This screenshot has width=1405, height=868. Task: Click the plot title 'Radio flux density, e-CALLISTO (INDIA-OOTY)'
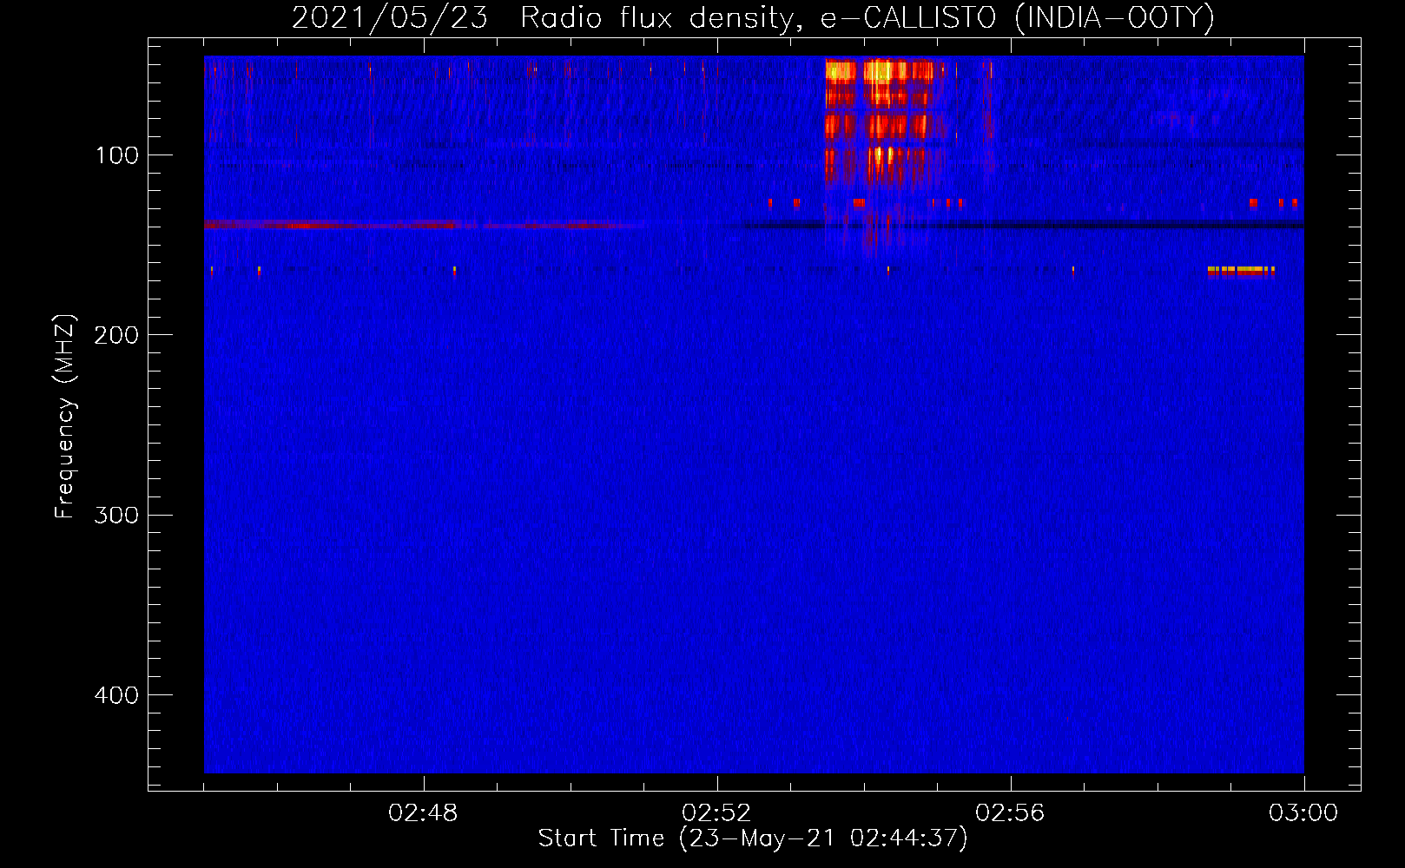coord(867,17)
